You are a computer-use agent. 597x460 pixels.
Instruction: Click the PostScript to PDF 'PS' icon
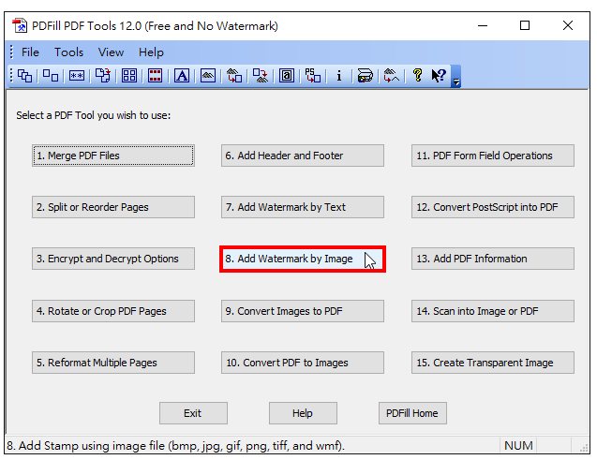click(x=313, y=76)
